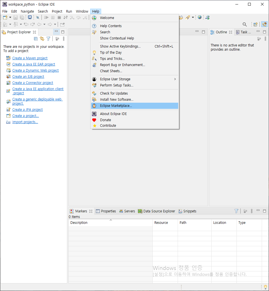Viewport: 269px width, 291px height.
Task: Open the Forward history dropdown arrow
Action: [55, 24]
